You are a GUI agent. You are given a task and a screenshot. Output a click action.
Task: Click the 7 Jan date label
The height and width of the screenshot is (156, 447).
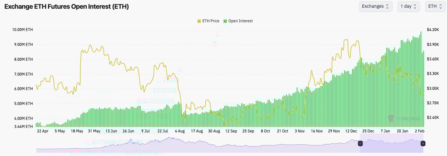[x=385, y=131]
